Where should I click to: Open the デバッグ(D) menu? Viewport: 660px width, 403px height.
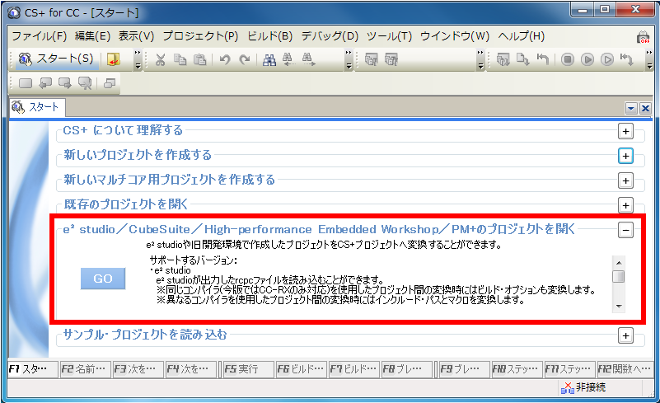(330, 36)
